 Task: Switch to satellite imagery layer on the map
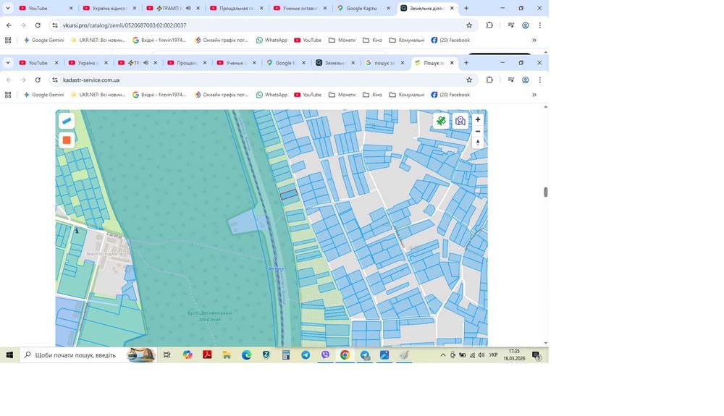pos(441,121)
